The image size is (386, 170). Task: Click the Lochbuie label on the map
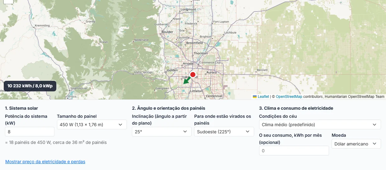tap(230, 32)
